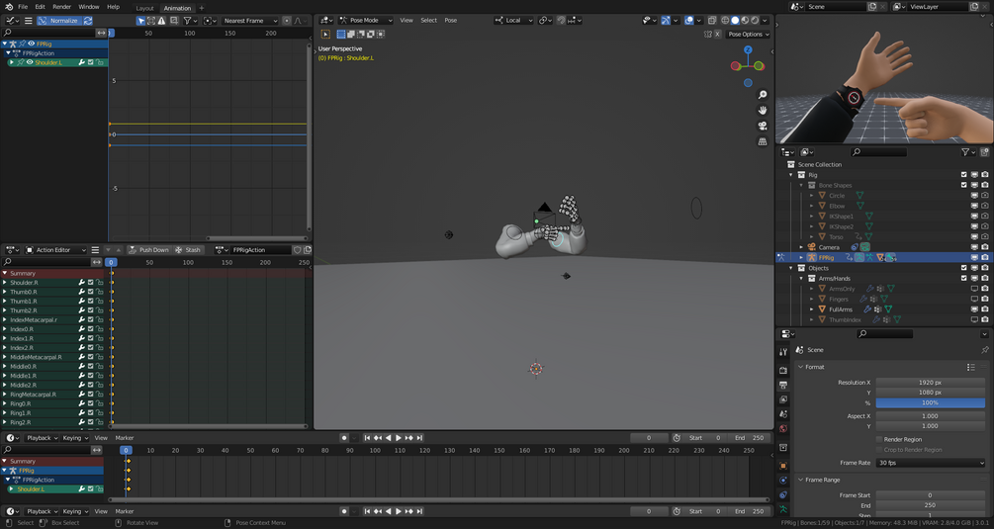This screenshot has width=994, height=529.
Task: Click the Blender logo in the top menu bar
Action: tap(8, 7)
